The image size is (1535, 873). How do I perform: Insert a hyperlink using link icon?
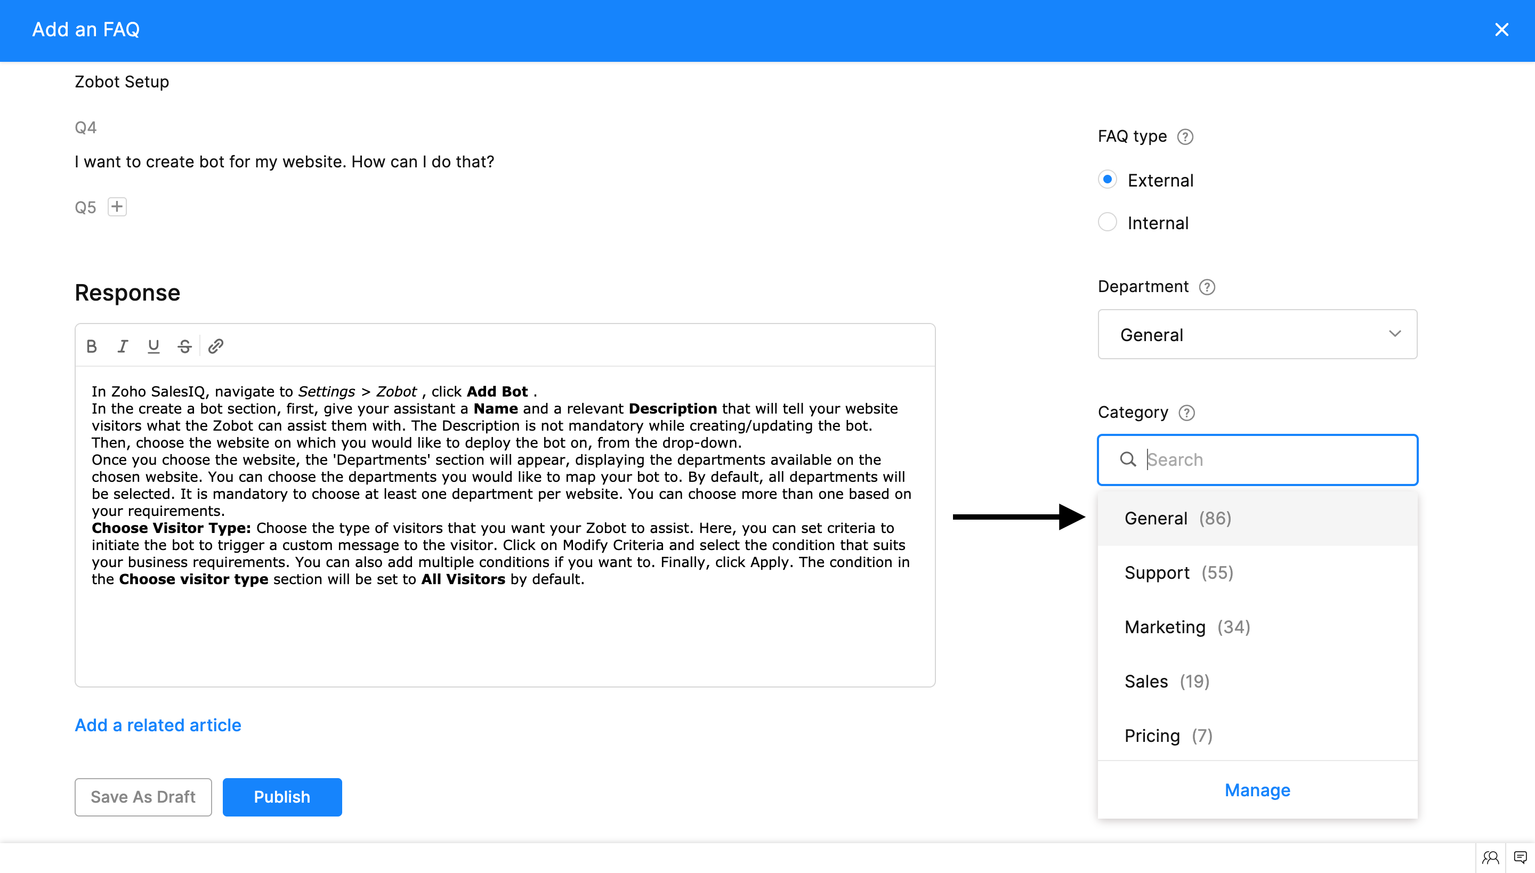pyautogui.click(x=216, y=346)
